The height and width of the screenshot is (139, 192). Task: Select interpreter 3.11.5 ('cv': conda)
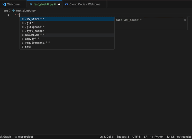tap(179, 137)
